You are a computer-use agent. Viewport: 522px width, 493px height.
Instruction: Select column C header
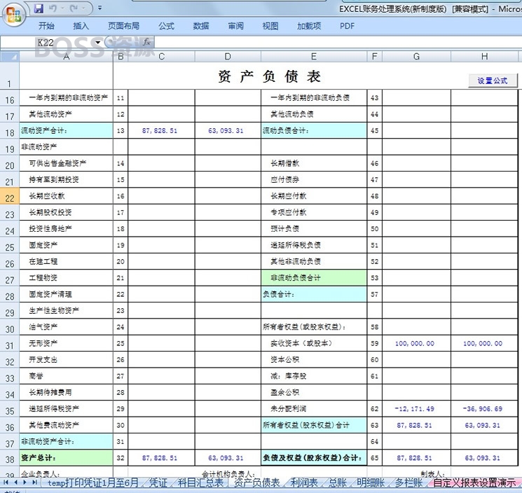pos(161,57)
